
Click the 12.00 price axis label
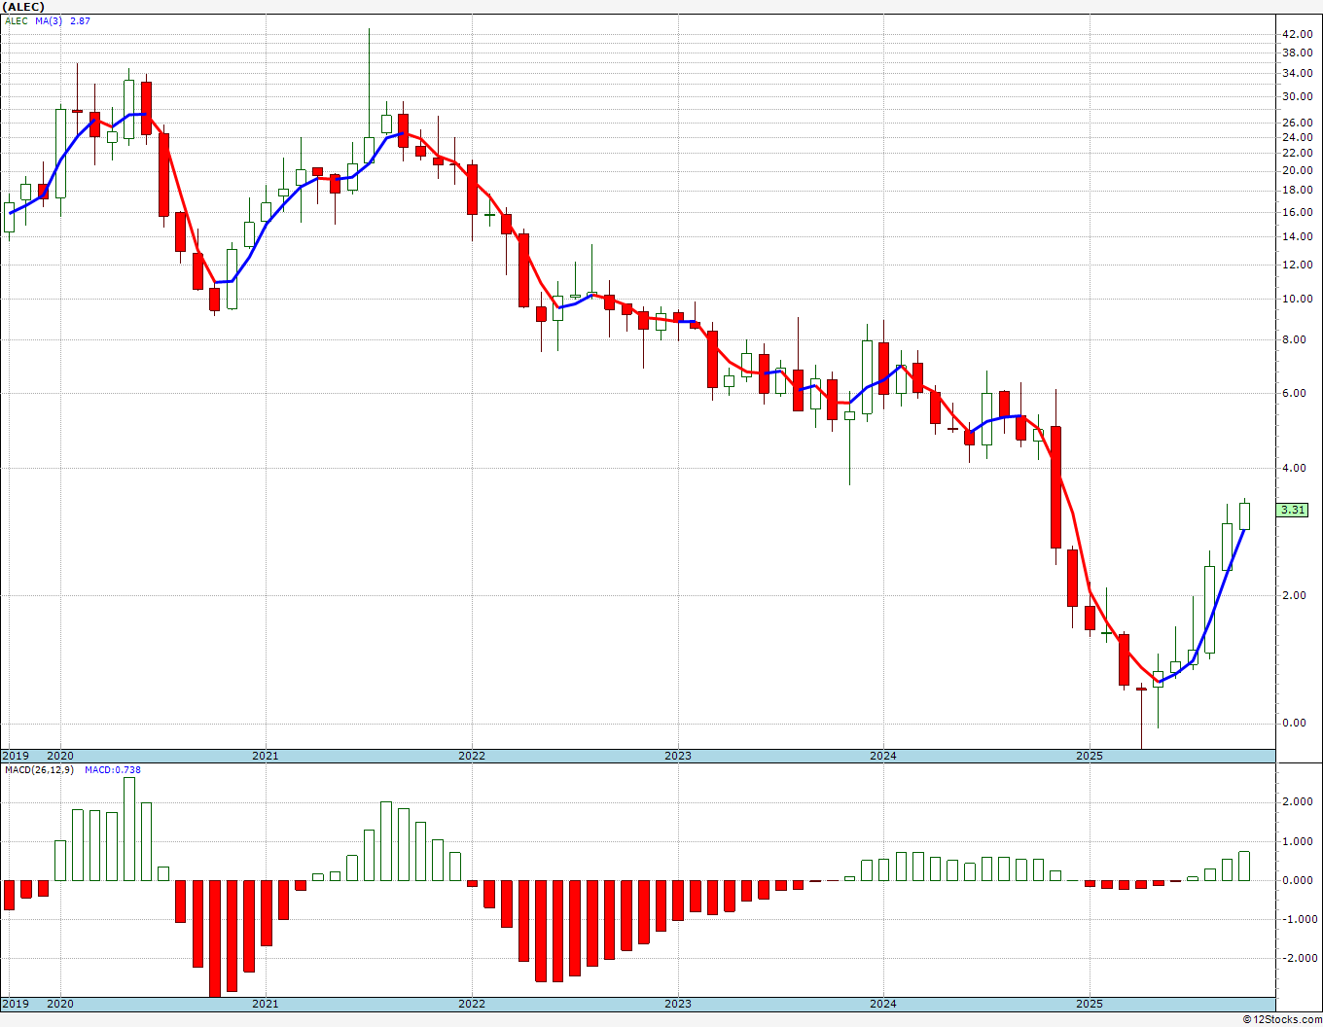[x=1297, y=265]
